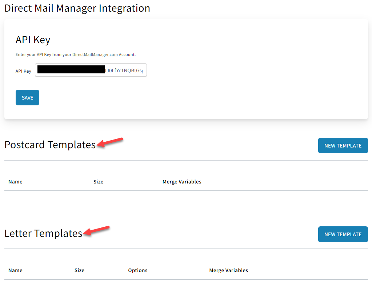Click the Direct Mail Manager Integration page title
The height and width of the screenshot is (291, 372).
click(x=77, y=8)
